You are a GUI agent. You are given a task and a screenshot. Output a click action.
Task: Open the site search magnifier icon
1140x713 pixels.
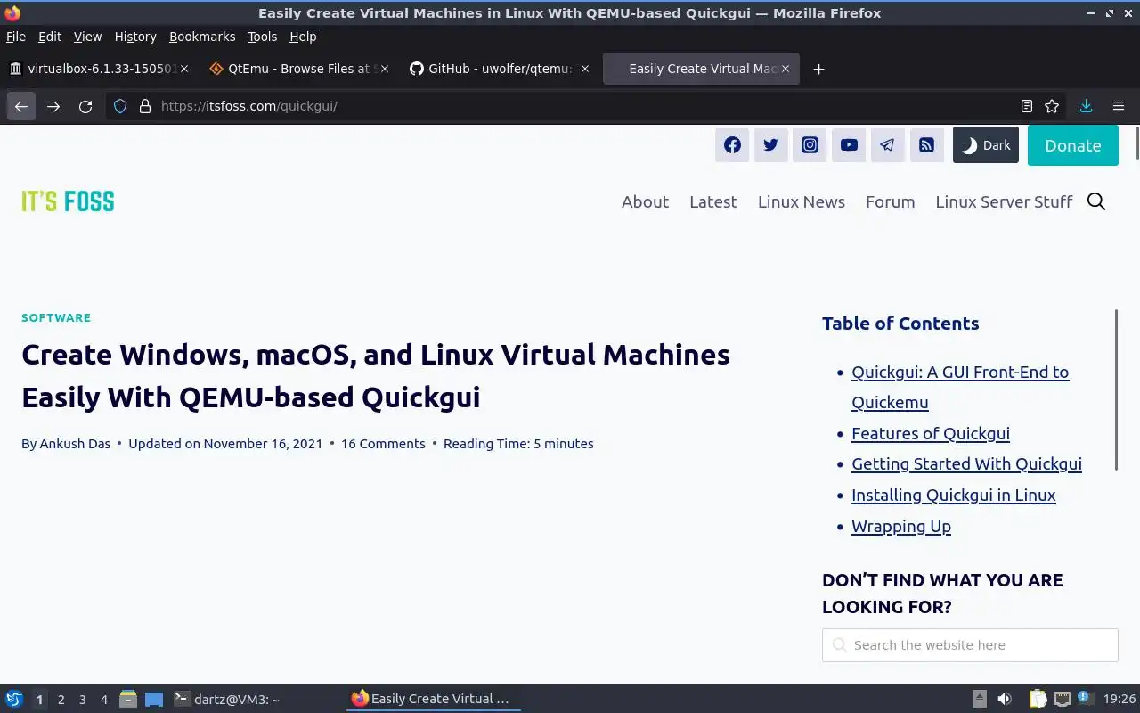pos(1096,201)
